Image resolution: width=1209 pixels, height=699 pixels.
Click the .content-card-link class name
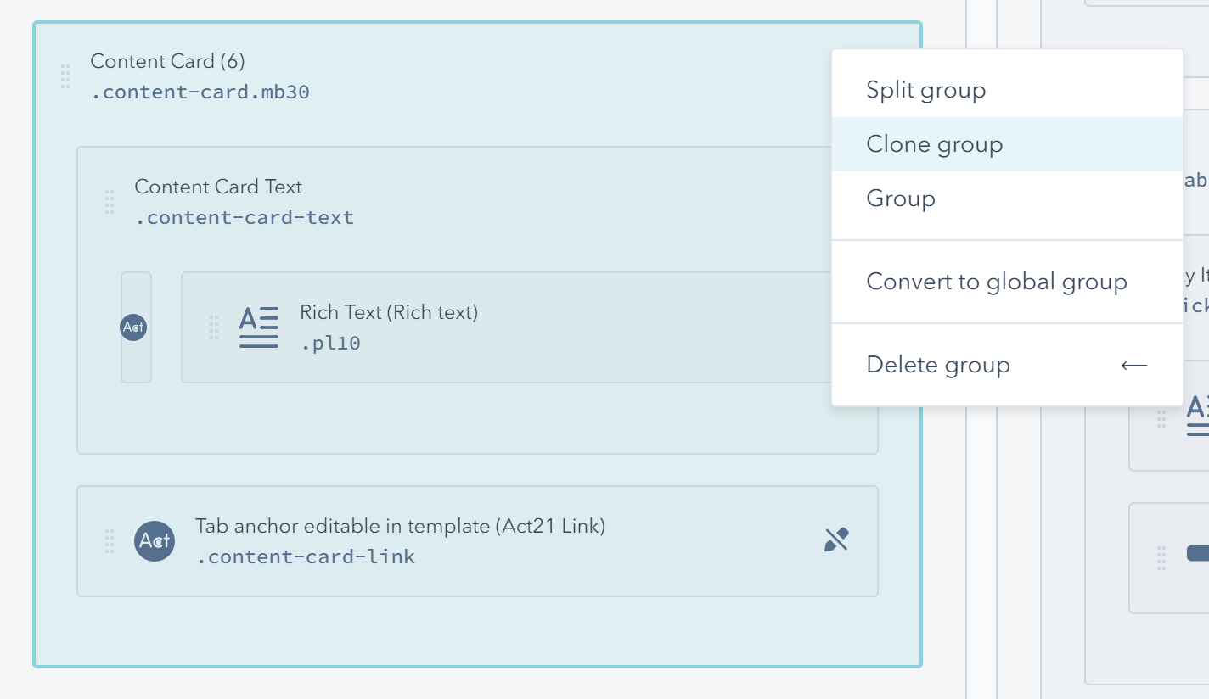tap(306, 557)
